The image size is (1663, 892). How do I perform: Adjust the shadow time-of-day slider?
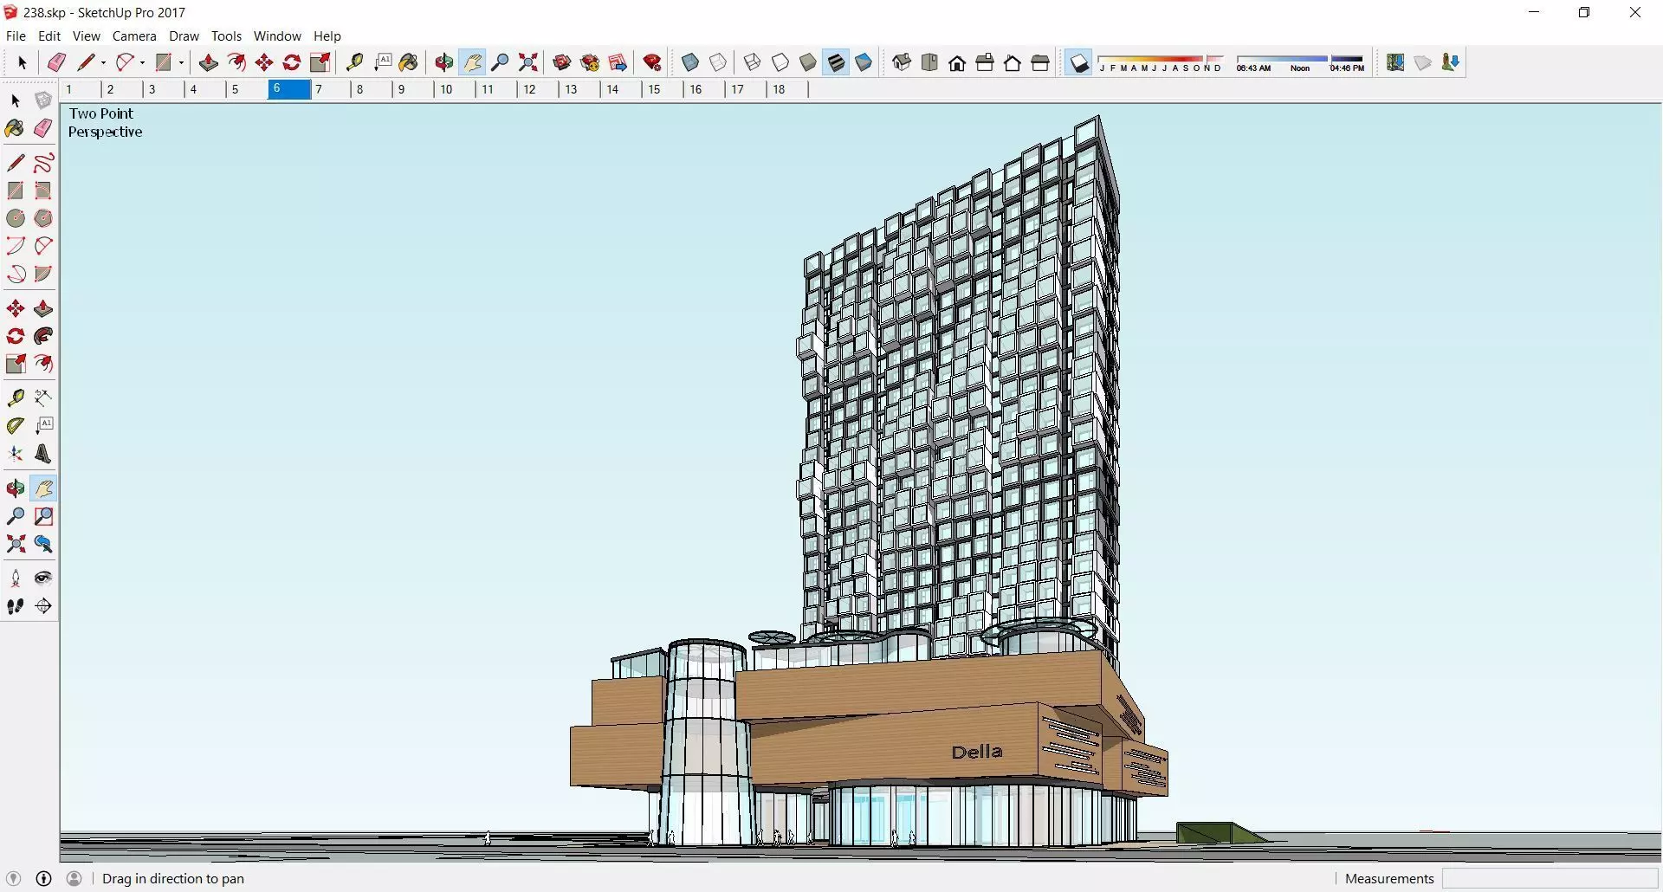click(x=1301, y=63)
